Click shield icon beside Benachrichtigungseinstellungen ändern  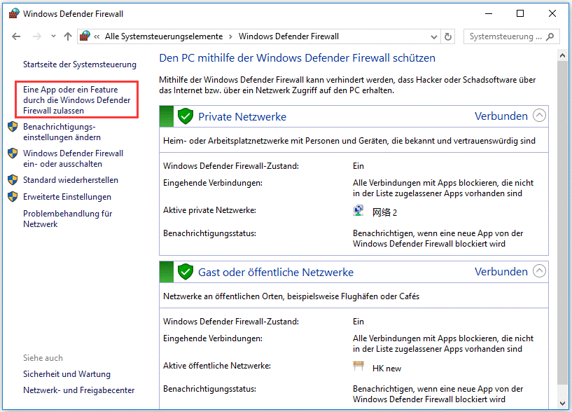coord(13,127)
